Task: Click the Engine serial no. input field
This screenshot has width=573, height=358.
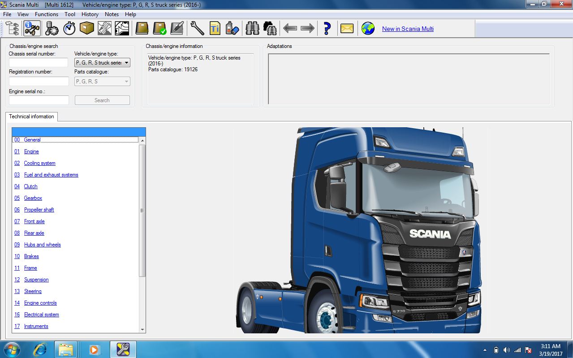Action: (39, 100)
